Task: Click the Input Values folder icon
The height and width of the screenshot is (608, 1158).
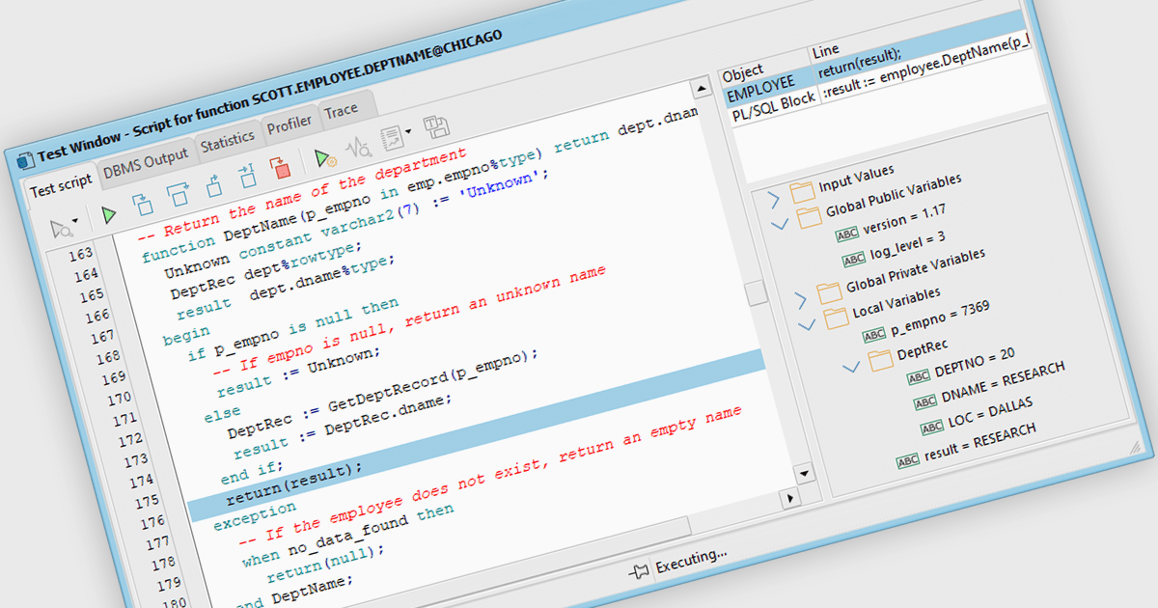Action: (803, 190)
